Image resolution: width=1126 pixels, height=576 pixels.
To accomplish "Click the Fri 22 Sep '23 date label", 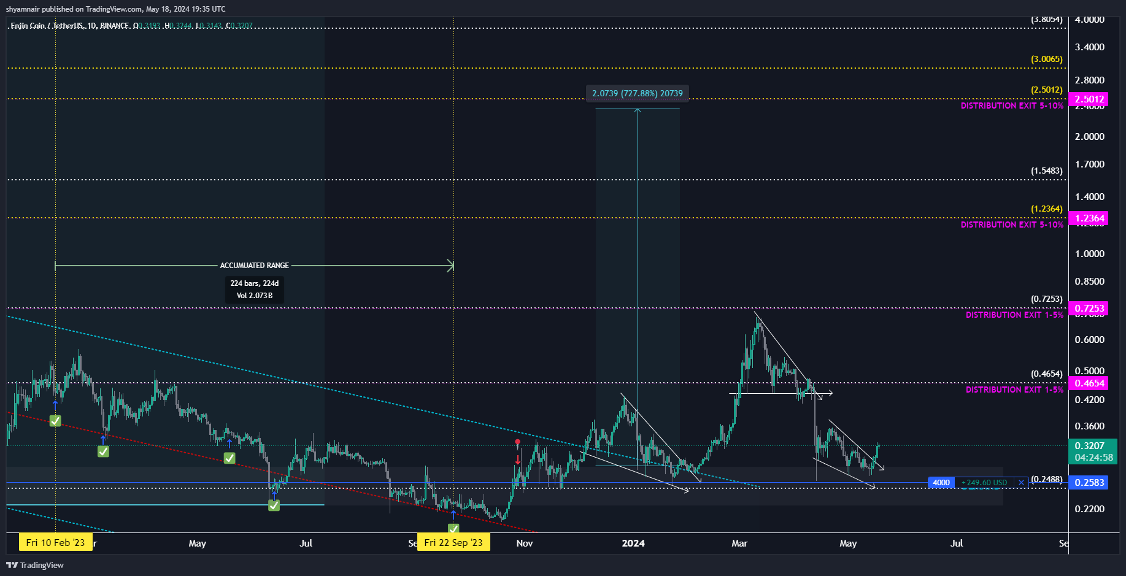I will pyautogui.click(x=453, y=543).
